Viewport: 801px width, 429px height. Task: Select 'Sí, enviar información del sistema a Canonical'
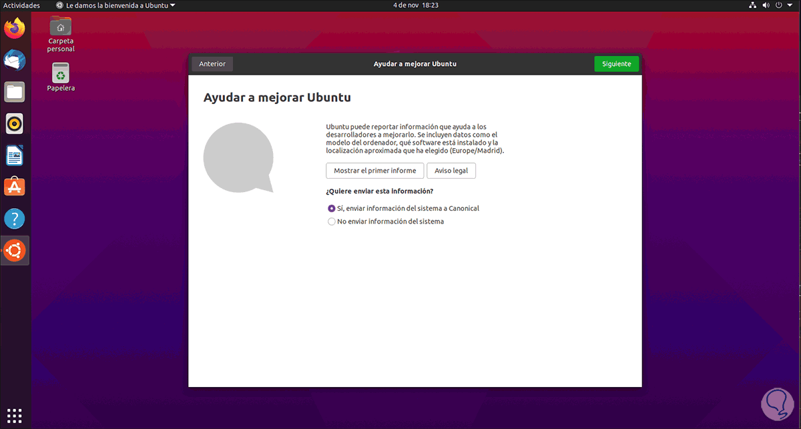pos(403,208)
